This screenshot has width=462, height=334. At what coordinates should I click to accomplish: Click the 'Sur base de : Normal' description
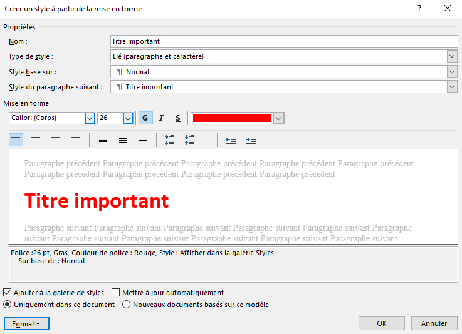51,261
